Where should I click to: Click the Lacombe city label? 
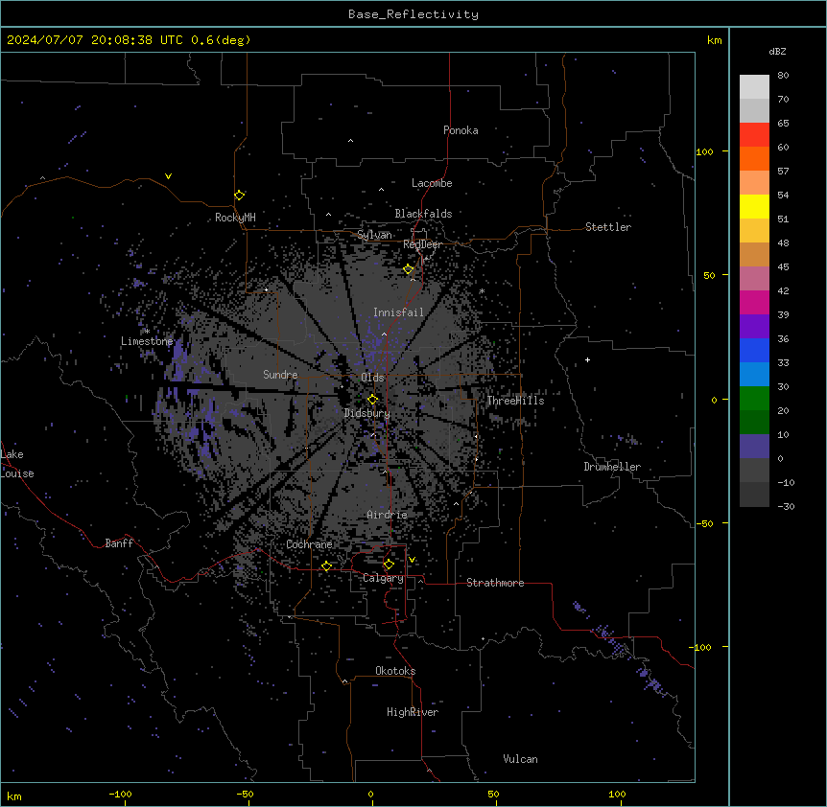coord(432,183)
